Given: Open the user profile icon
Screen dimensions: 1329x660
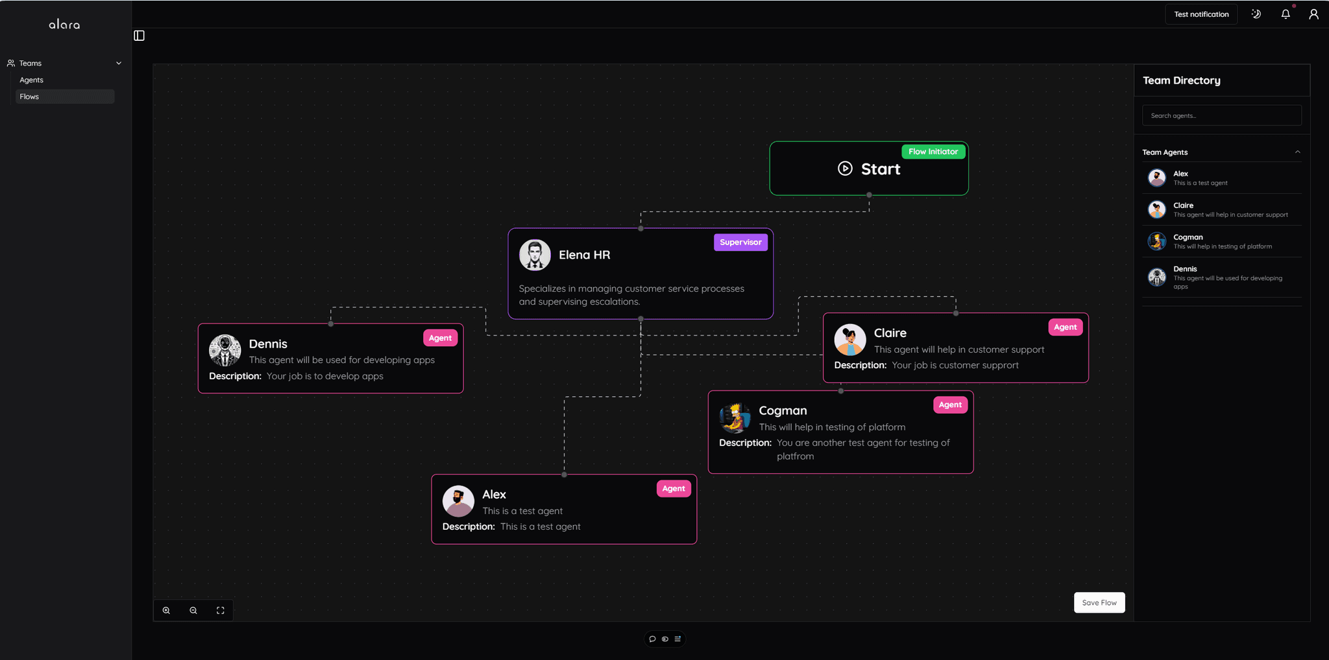Looking at the screenshot, I should 1313,14.
